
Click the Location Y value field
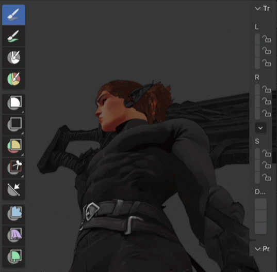coord(257,51)
